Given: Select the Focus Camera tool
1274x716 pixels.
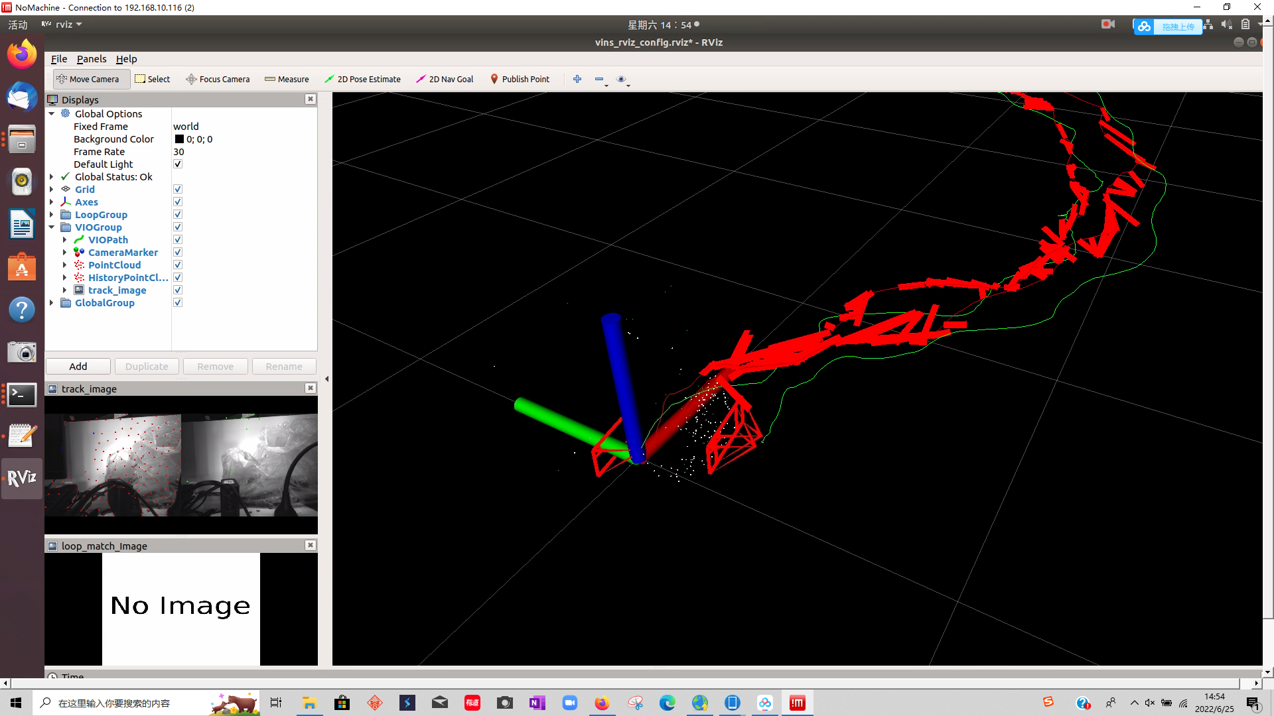Looking at the screenshot, I should [x=218, y=79].
